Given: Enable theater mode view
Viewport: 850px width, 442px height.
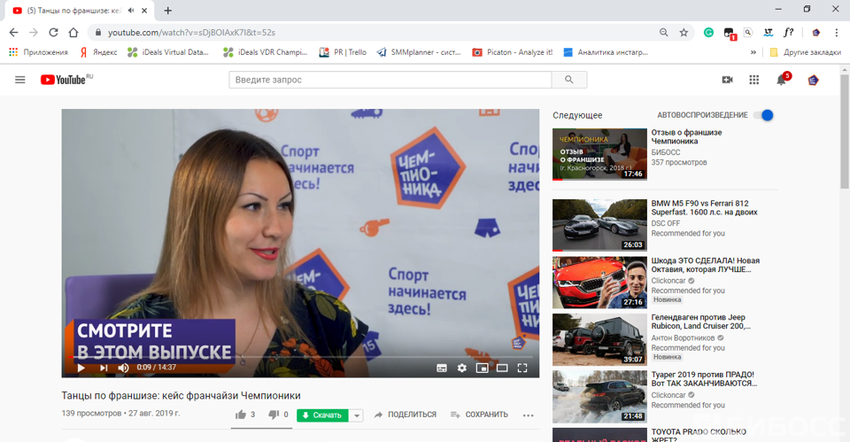Looking at the screenshot, I should point(502,368).
